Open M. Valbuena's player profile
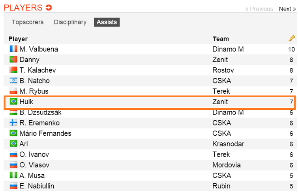 coord(39,49)
